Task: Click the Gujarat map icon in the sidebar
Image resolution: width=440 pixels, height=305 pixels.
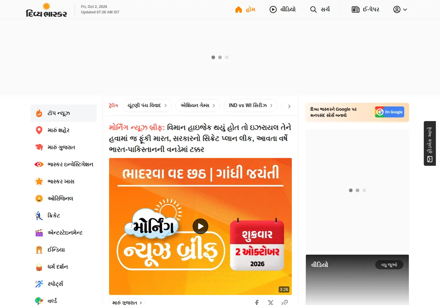Action: tap(39, 147)
